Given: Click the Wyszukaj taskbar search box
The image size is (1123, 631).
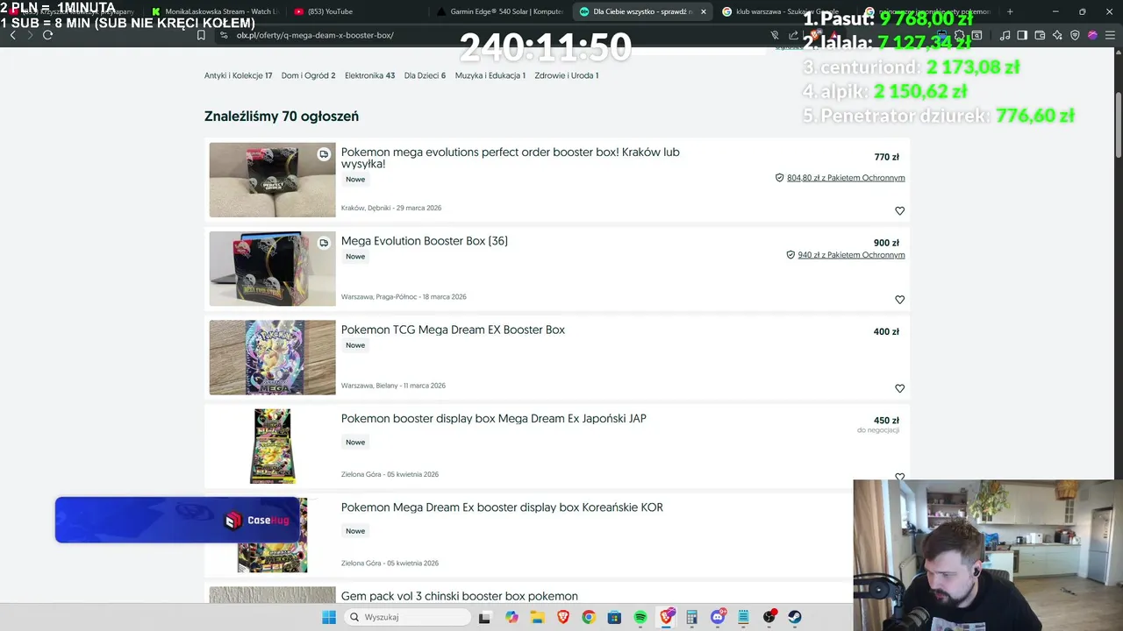Looking at the screenshot, I should (407, 617).
